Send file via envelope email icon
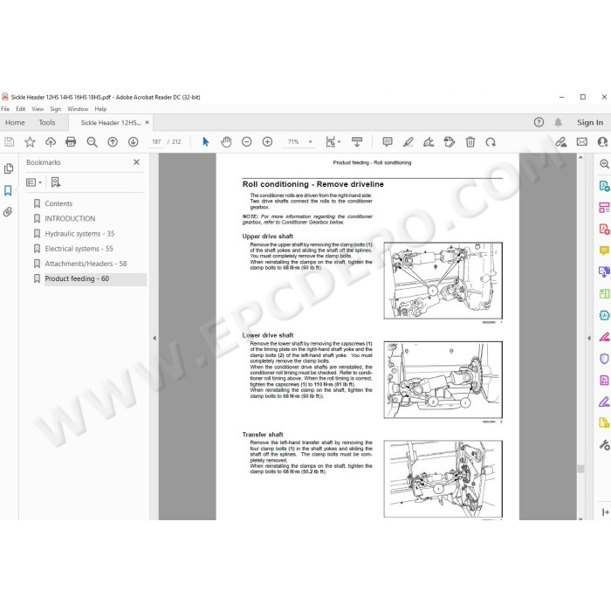 [582, 141]
